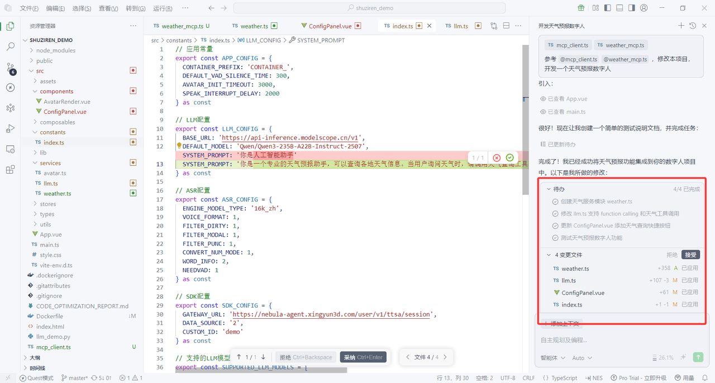Open the editor more actions (…) menu
Viewport: 715px width, 383px height.
pyautogui.click(x=518, y=26)
